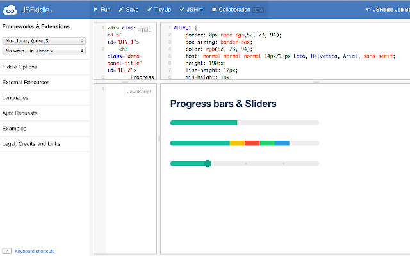Open Legal, Credits and Links section
This screenshot has height=256, width=410.
(31, 144)
